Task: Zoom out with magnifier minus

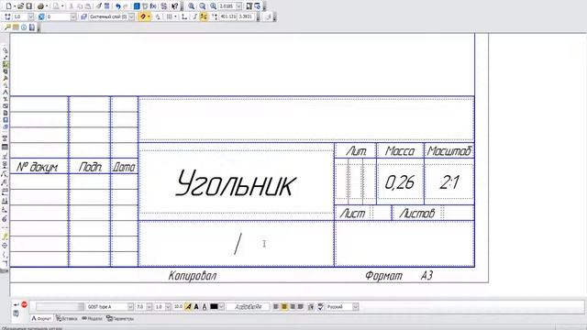Action: click(202, 6)
